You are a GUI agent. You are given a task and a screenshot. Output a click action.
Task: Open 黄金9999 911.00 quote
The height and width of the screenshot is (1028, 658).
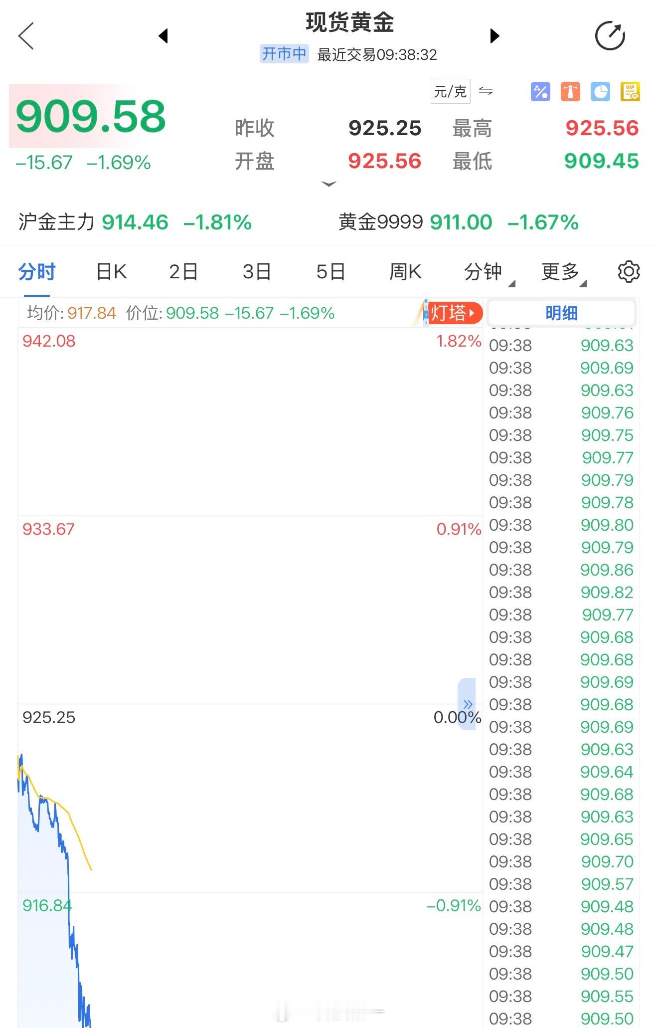(x=458, y=222)
